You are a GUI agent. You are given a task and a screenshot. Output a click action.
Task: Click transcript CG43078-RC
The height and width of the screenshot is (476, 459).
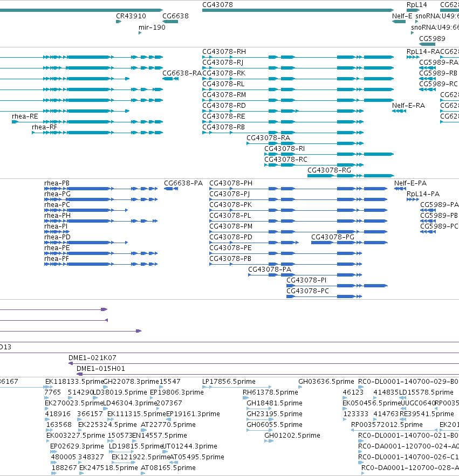point(285,160)
